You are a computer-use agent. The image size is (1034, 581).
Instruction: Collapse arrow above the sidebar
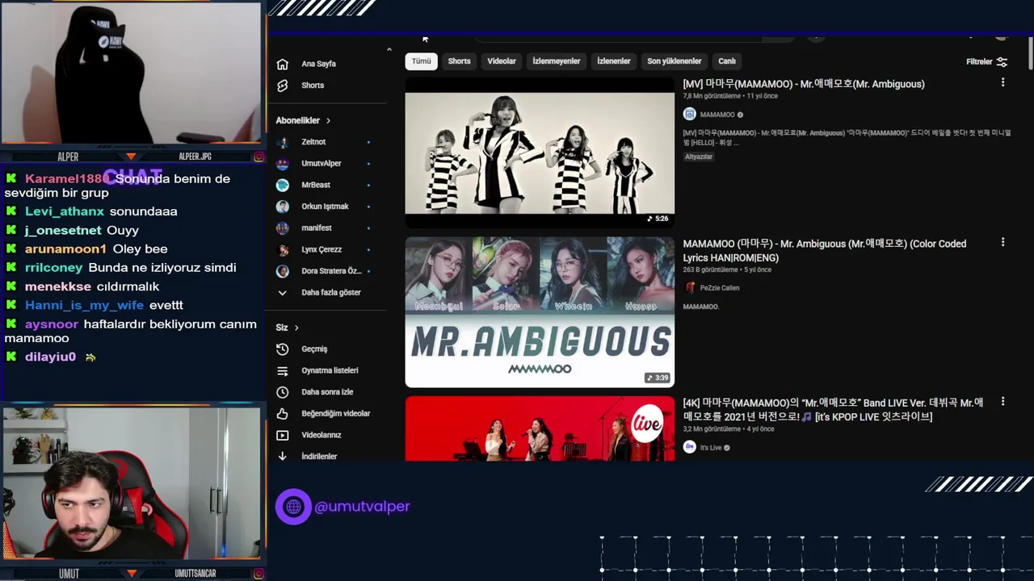(389, 50)
